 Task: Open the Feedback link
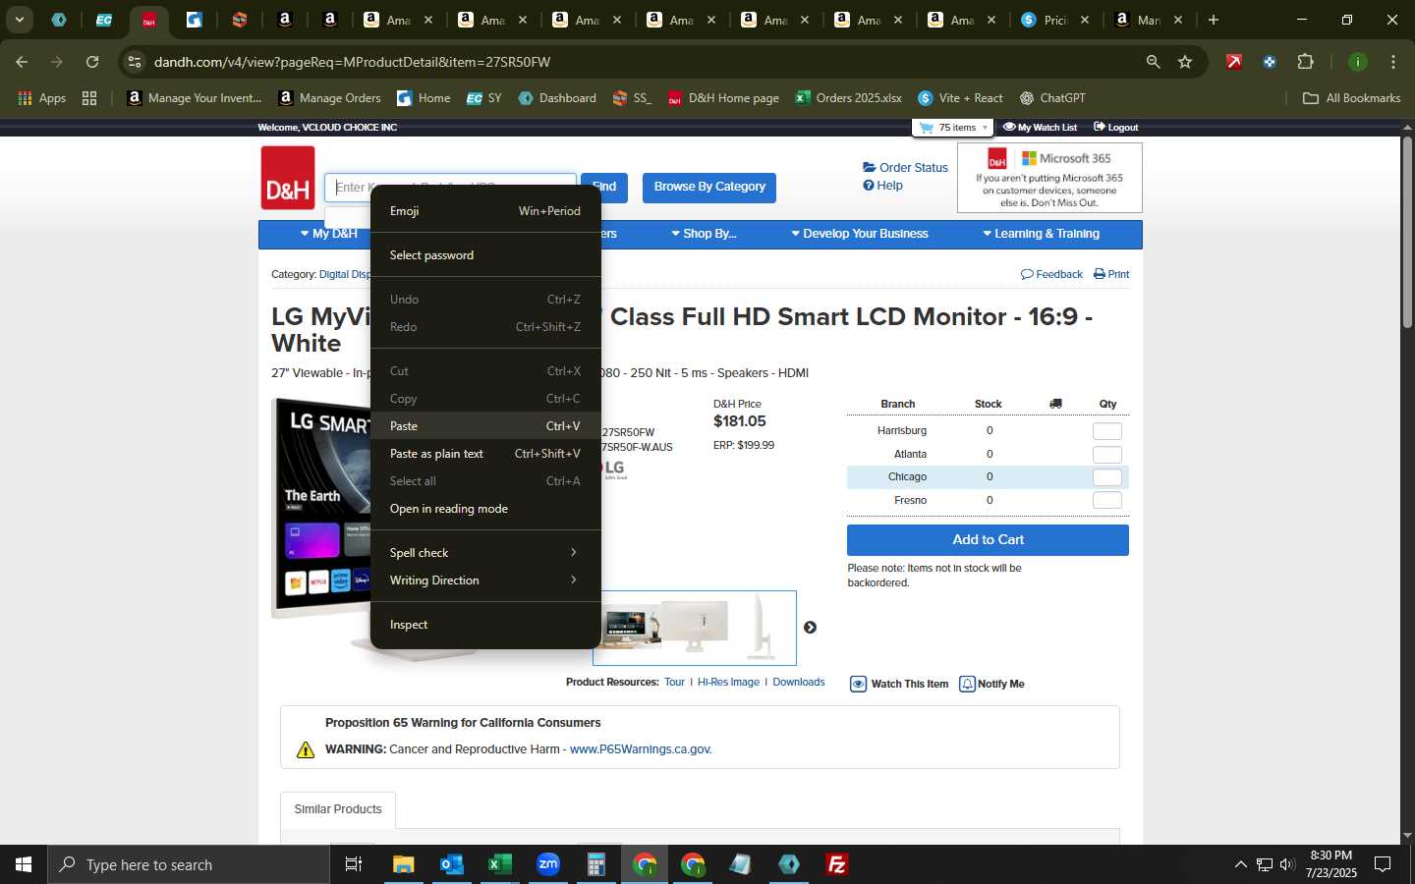coord(1051,274)
